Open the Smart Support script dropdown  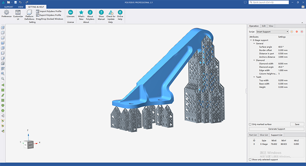272,32
